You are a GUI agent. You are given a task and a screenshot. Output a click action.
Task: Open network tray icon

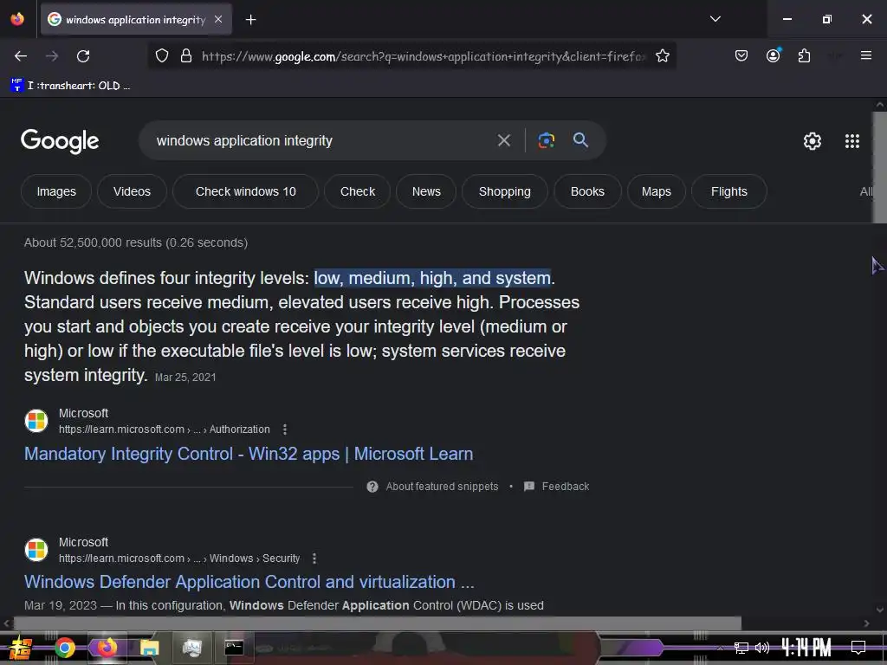pos(741,648)
